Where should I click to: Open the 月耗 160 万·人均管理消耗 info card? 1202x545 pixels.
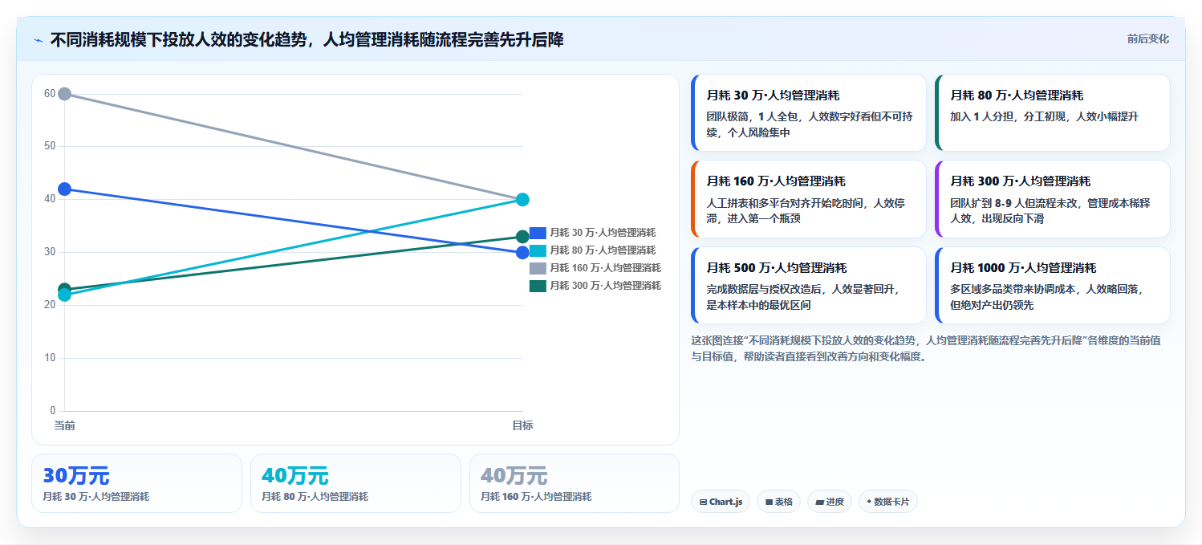pyautogui.click(x=809, y=199)
